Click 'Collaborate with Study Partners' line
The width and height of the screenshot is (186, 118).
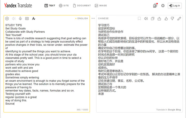click(x=25, y=32)
